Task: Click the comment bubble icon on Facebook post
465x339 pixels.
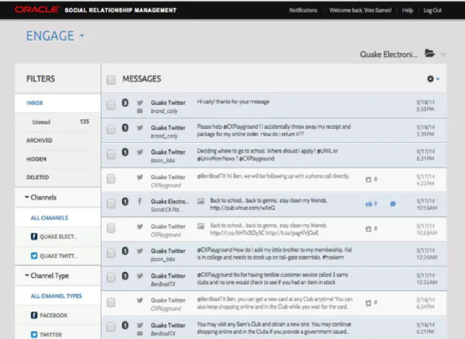Action: click(393, 204)
